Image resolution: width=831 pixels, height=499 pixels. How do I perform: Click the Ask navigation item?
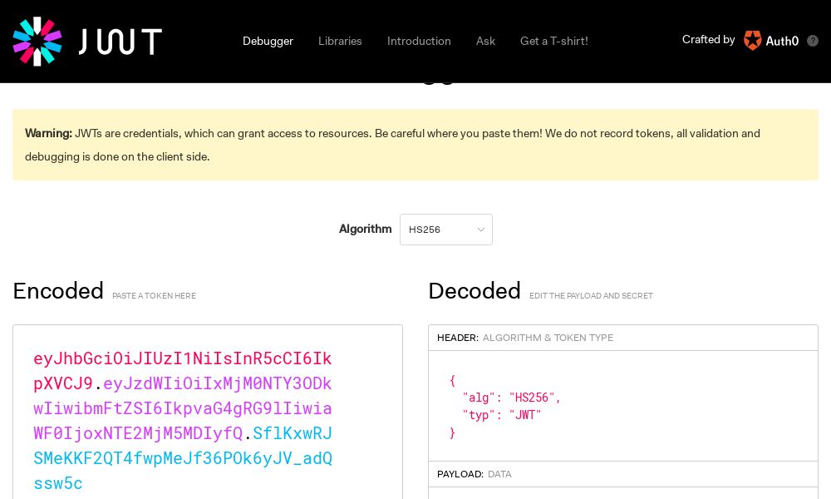click(485, 41)
